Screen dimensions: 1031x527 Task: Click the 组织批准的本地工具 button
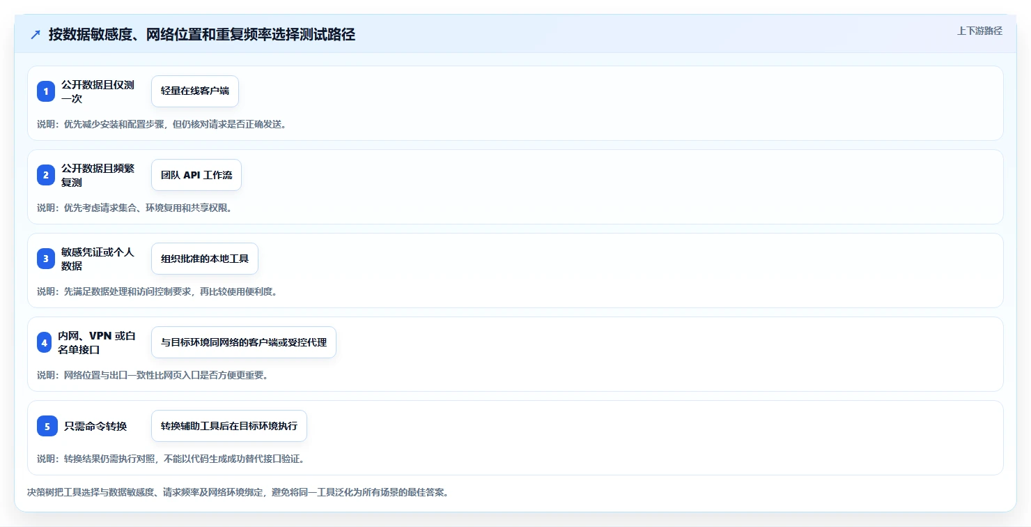pos(205,259)
